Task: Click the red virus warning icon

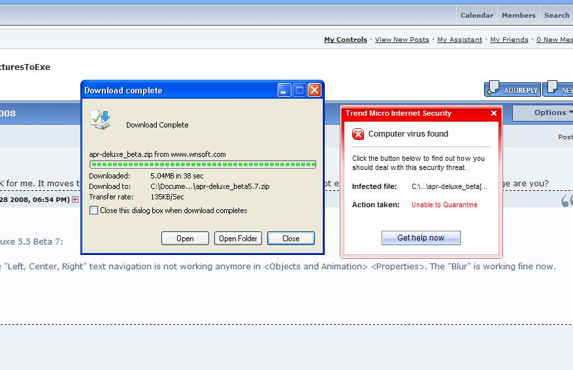Action: click(x=358, y=134)
